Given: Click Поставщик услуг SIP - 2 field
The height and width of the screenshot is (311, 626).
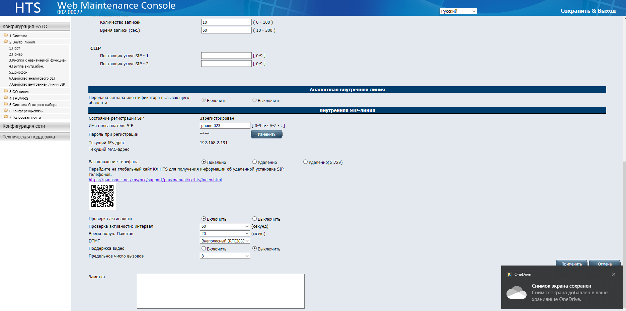Looking at the screenshot, I should click(226, 64).
